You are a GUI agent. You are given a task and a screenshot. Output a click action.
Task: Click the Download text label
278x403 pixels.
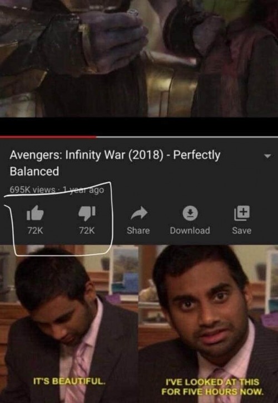click(x=190, y=231)
